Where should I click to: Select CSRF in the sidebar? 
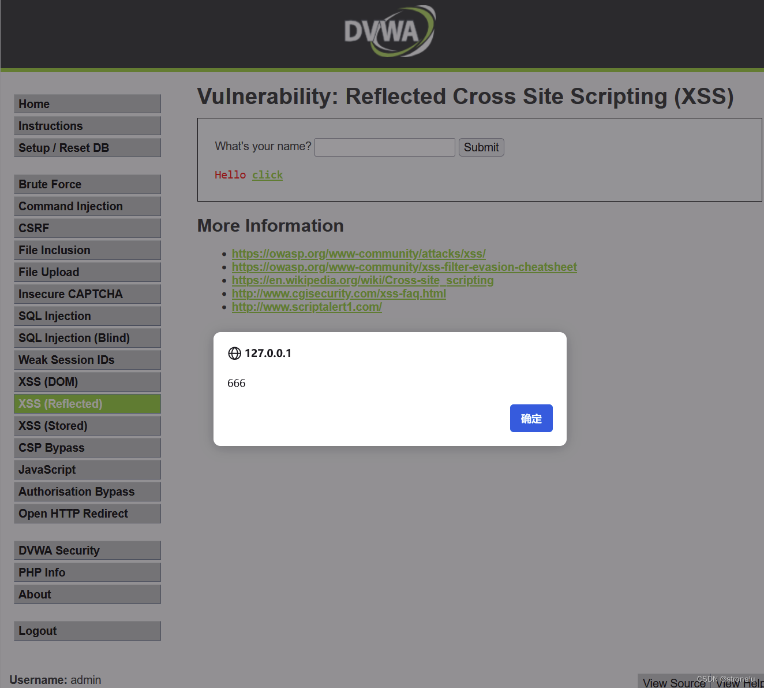87,228
